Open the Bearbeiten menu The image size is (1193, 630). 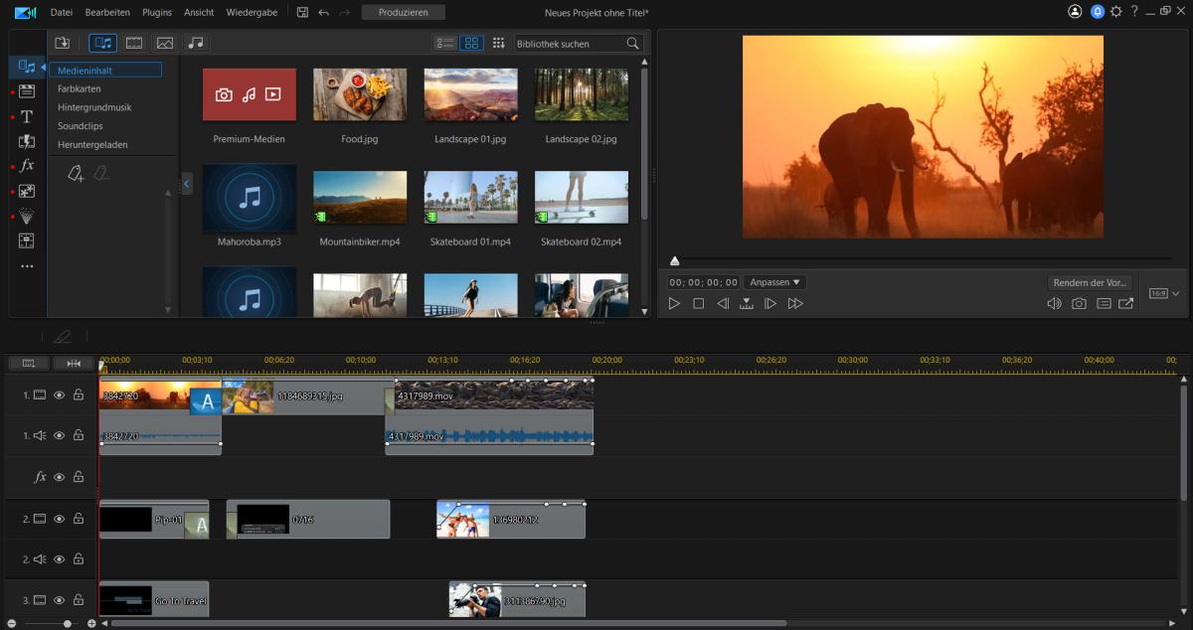106,12
